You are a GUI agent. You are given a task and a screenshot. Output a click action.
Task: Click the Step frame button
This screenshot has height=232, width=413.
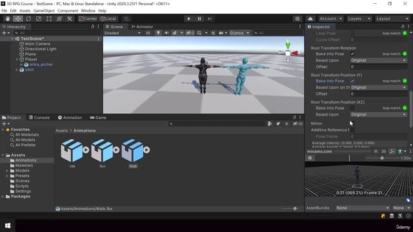tap(210, 19)
